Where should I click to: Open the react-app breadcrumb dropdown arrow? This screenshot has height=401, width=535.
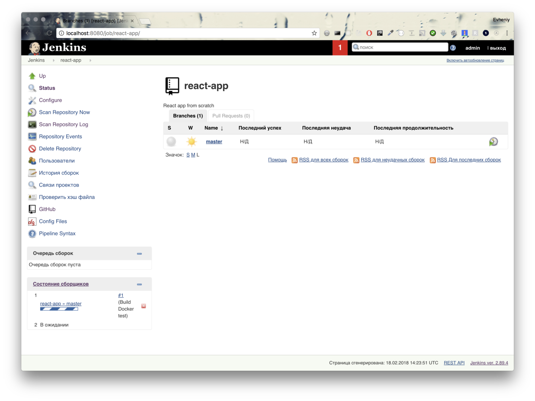pyautogui.click(x=90, y=61)
